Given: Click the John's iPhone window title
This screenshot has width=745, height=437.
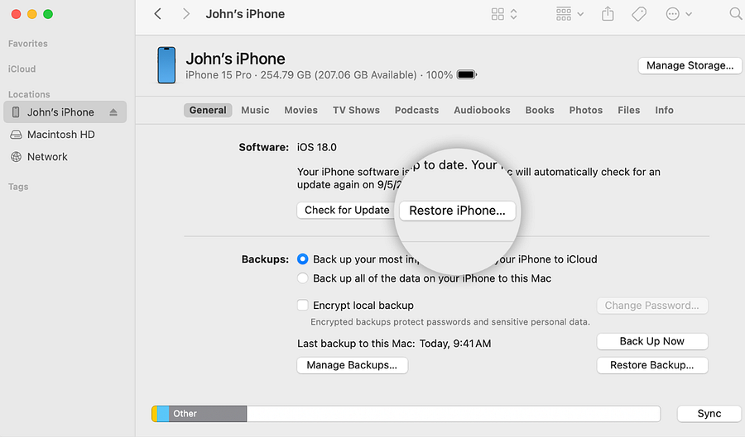Looking at the screenshot, I should coord(245,14).
